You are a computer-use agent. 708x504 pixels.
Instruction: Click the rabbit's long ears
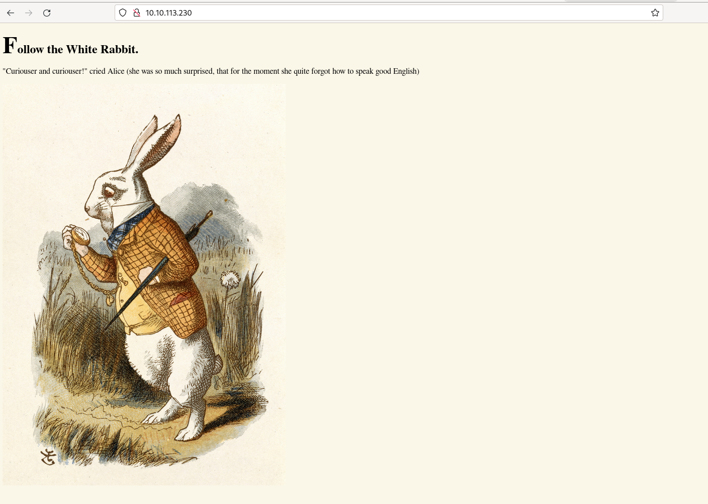pos(153,143)
